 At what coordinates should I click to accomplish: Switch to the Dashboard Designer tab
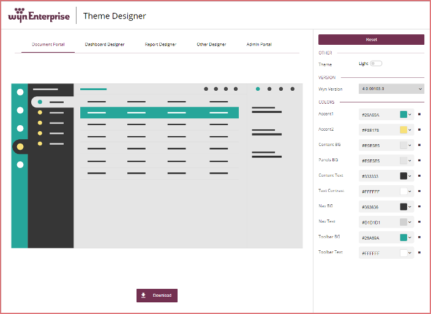click(x=105, y=44)
